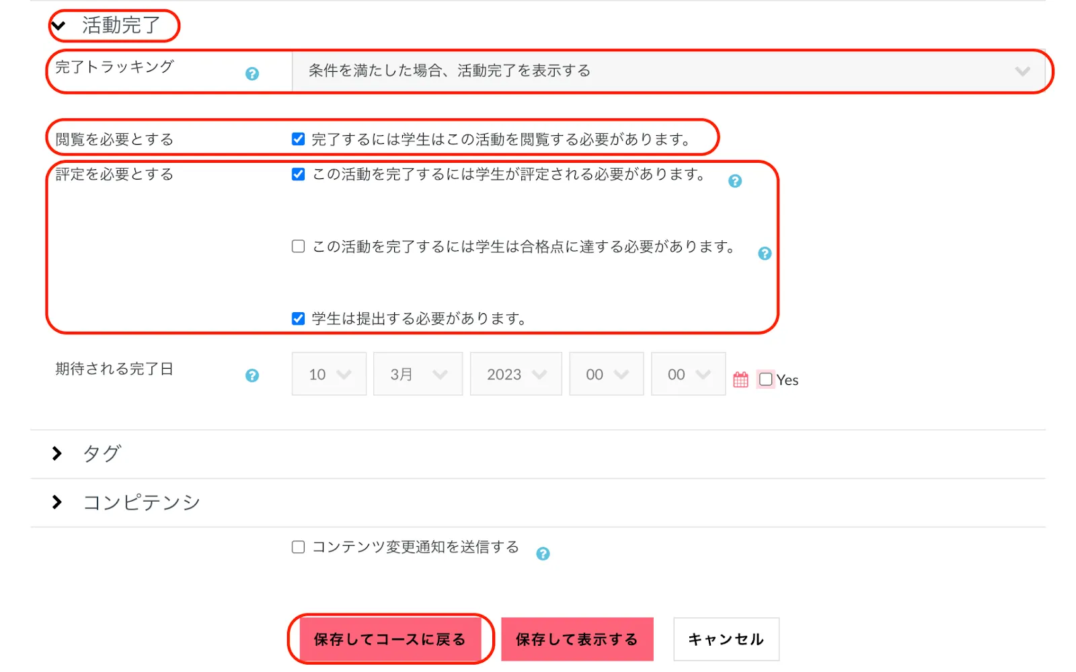The width and height of the screenshot is (1076, 672).
Task: Uncheck the 閲覧を必要とする checkbox
Action: point(299,139)
